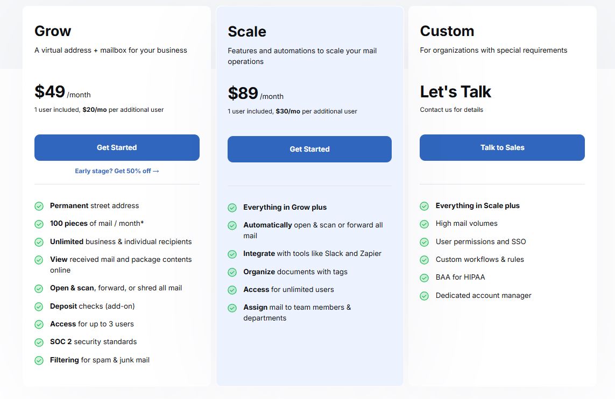Click Get Started on the Scale plan
Image resolution: width=615 pixels, height=399 pixels.
pos(309,149)
